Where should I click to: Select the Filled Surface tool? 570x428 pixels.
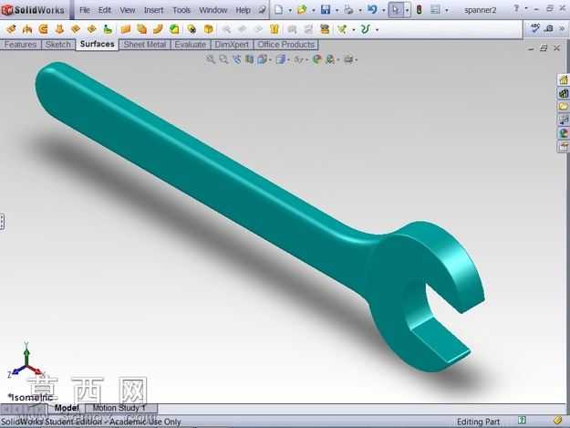point(91,28)
